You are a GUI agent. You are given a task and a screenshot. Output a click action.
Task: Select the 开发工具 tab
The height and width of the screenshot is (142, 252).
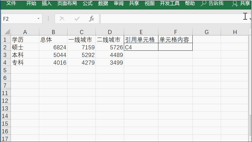(170, 3)
